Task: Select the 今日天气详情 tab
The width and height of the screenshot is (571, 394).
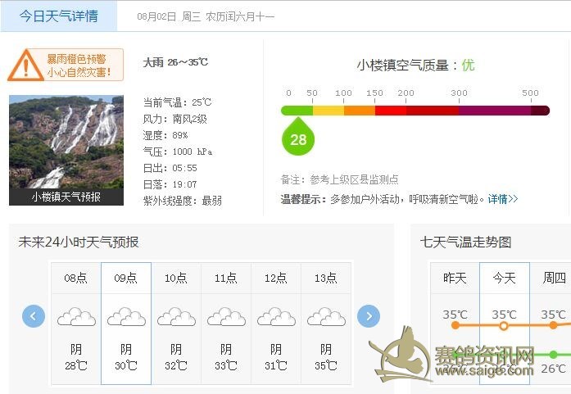Action: point(58,16)
